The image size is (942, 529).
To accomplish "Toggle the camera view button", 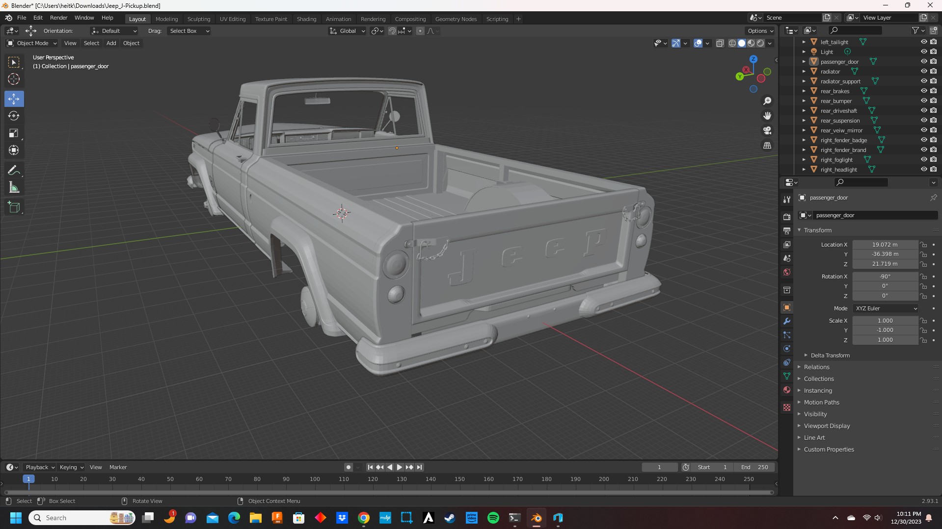I will 767,131.
